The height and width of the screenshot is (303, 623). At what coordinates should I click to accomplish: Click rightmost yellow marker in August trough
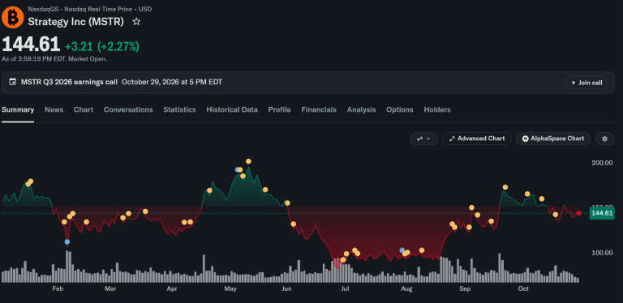[422, 250]
